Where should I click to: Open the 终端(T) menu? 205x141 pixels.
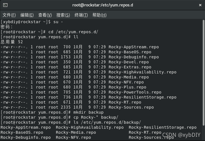pos(81,15)
